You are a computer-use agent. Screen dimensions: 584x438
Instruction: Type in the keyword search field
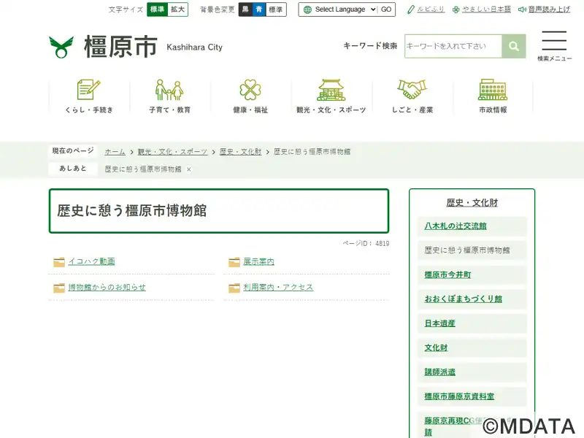[453, 46]
